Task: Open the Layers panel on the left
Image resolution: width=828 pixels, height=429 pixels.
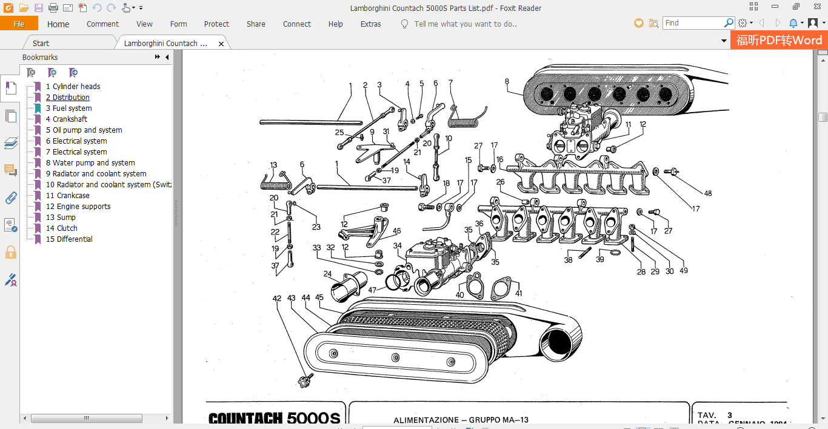Action: (10, 144)
